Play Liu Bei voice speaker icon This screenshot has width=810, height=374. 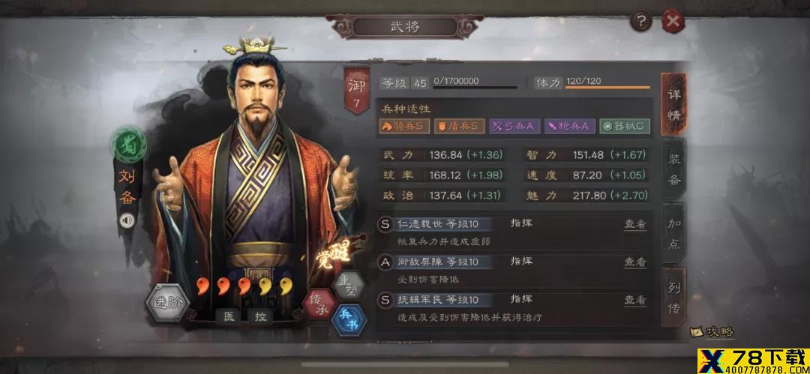tap(127, 220)
